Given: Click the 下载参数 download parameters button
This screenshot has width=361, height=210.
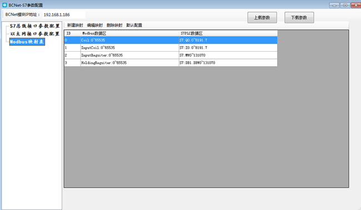Looking at the screenshot, I should click(299, 18).
